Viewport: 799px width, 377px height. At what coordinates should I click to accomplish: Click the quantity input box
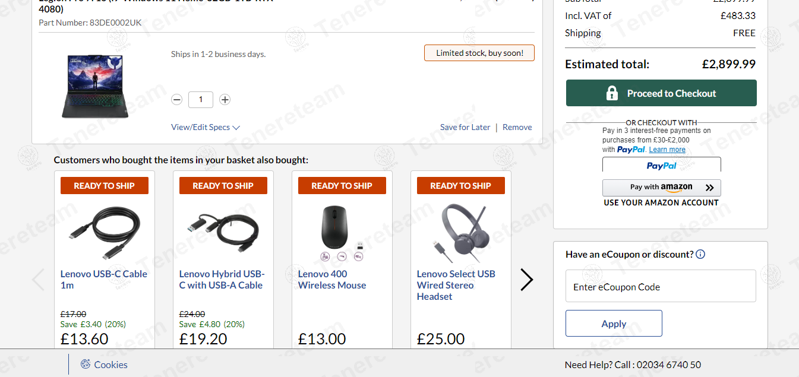pos(201,100)
